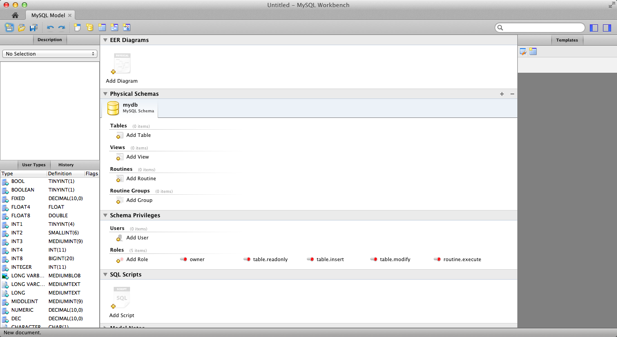Add a schema with the plus button

pos(502,94)
